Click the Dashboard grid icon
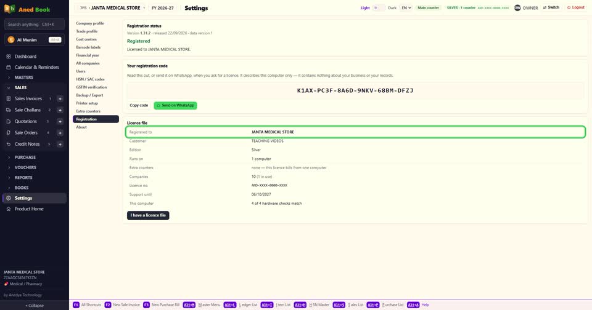The image size is (592, 310). click(9, 57)
